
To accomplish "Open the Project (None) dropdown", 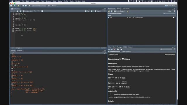I will click(x=171, y=6).
